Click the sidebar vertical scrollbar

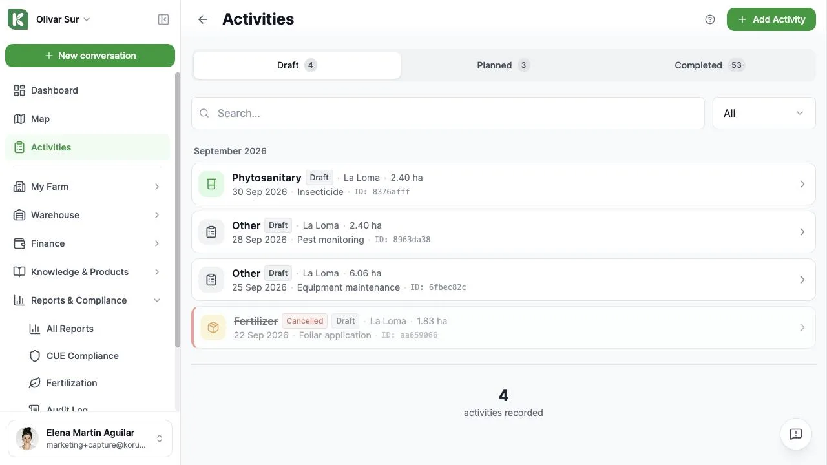pyautogui.click(x=178, y=210)
